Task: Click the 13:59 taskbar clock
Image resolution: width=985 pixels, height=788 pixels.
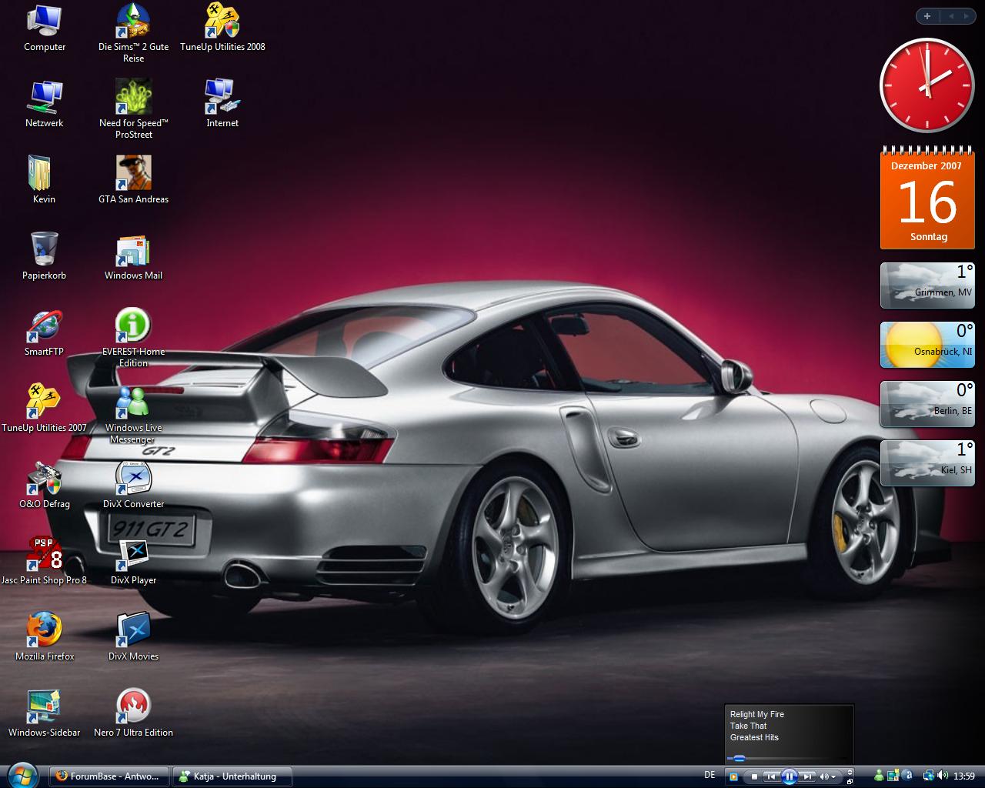Action: tap(964, 776)
